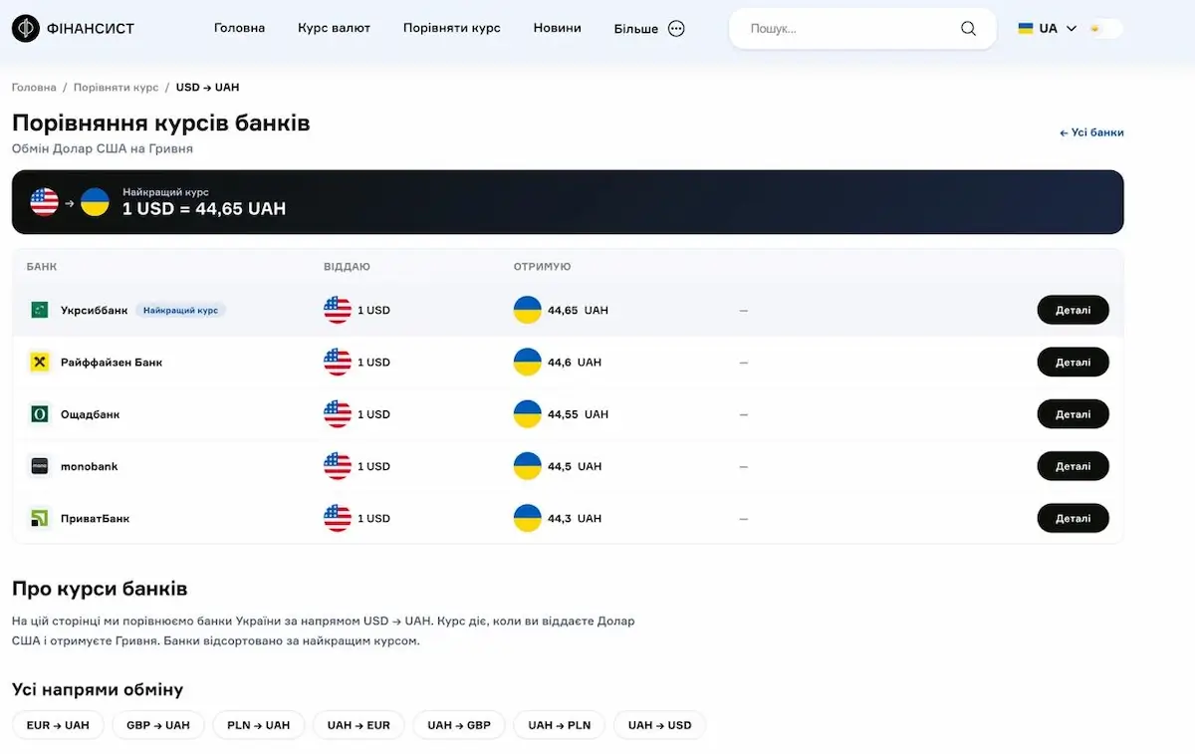This screenshot has height=754, width=1195.
Task: Select the EUR → UAH exchange direction
Action: point(58,725)
